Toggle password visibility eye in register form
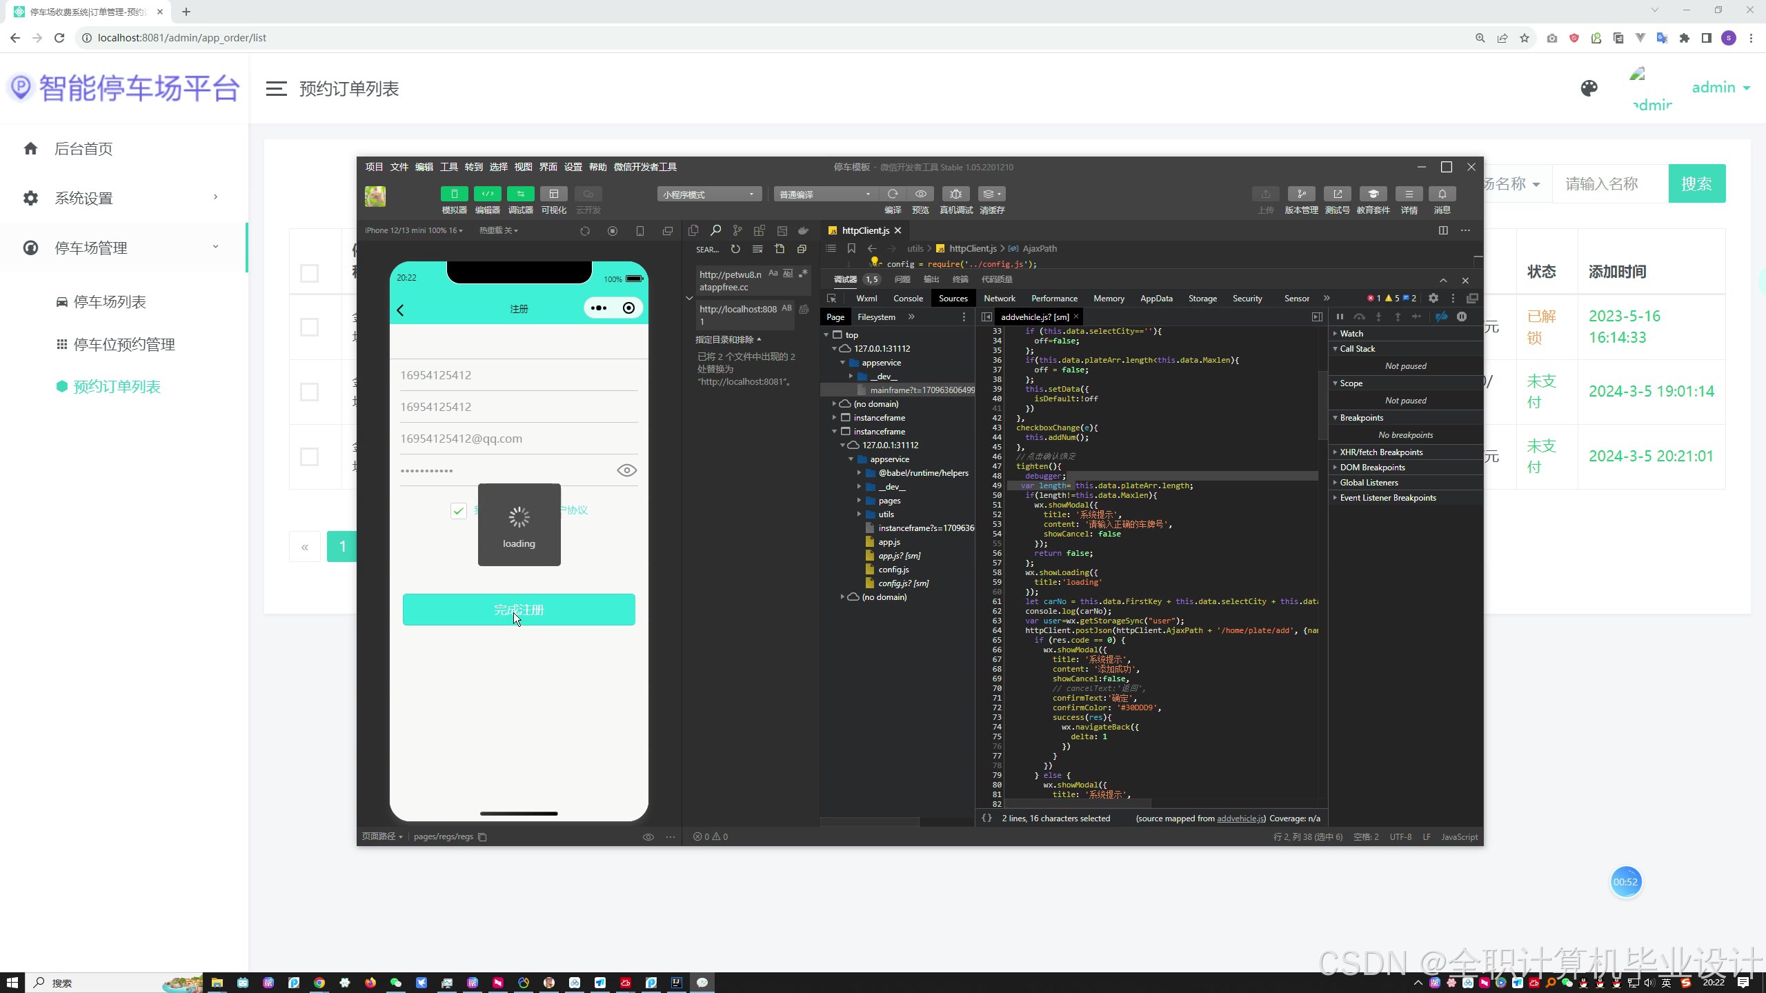 (626, 470)
